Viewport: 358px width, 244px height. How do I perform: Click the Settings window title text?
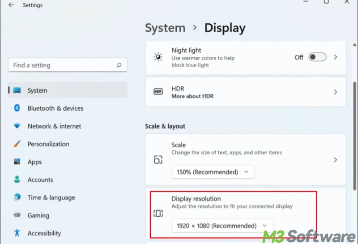(32, 5)
